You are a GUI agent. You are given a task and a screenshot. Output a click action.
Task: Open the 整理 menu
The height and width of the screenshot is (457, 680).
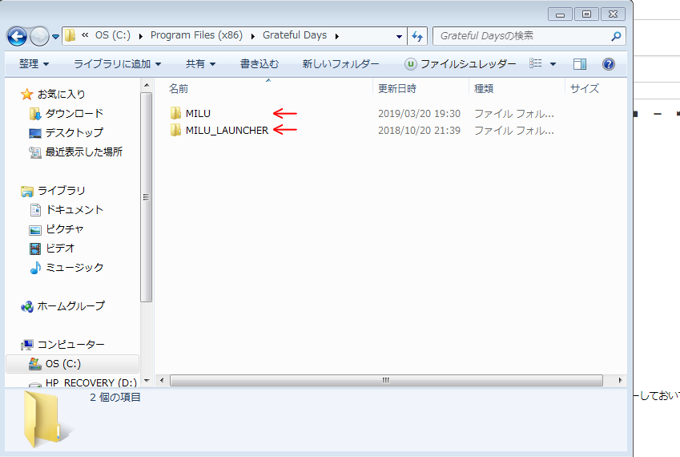click(34, 64)
